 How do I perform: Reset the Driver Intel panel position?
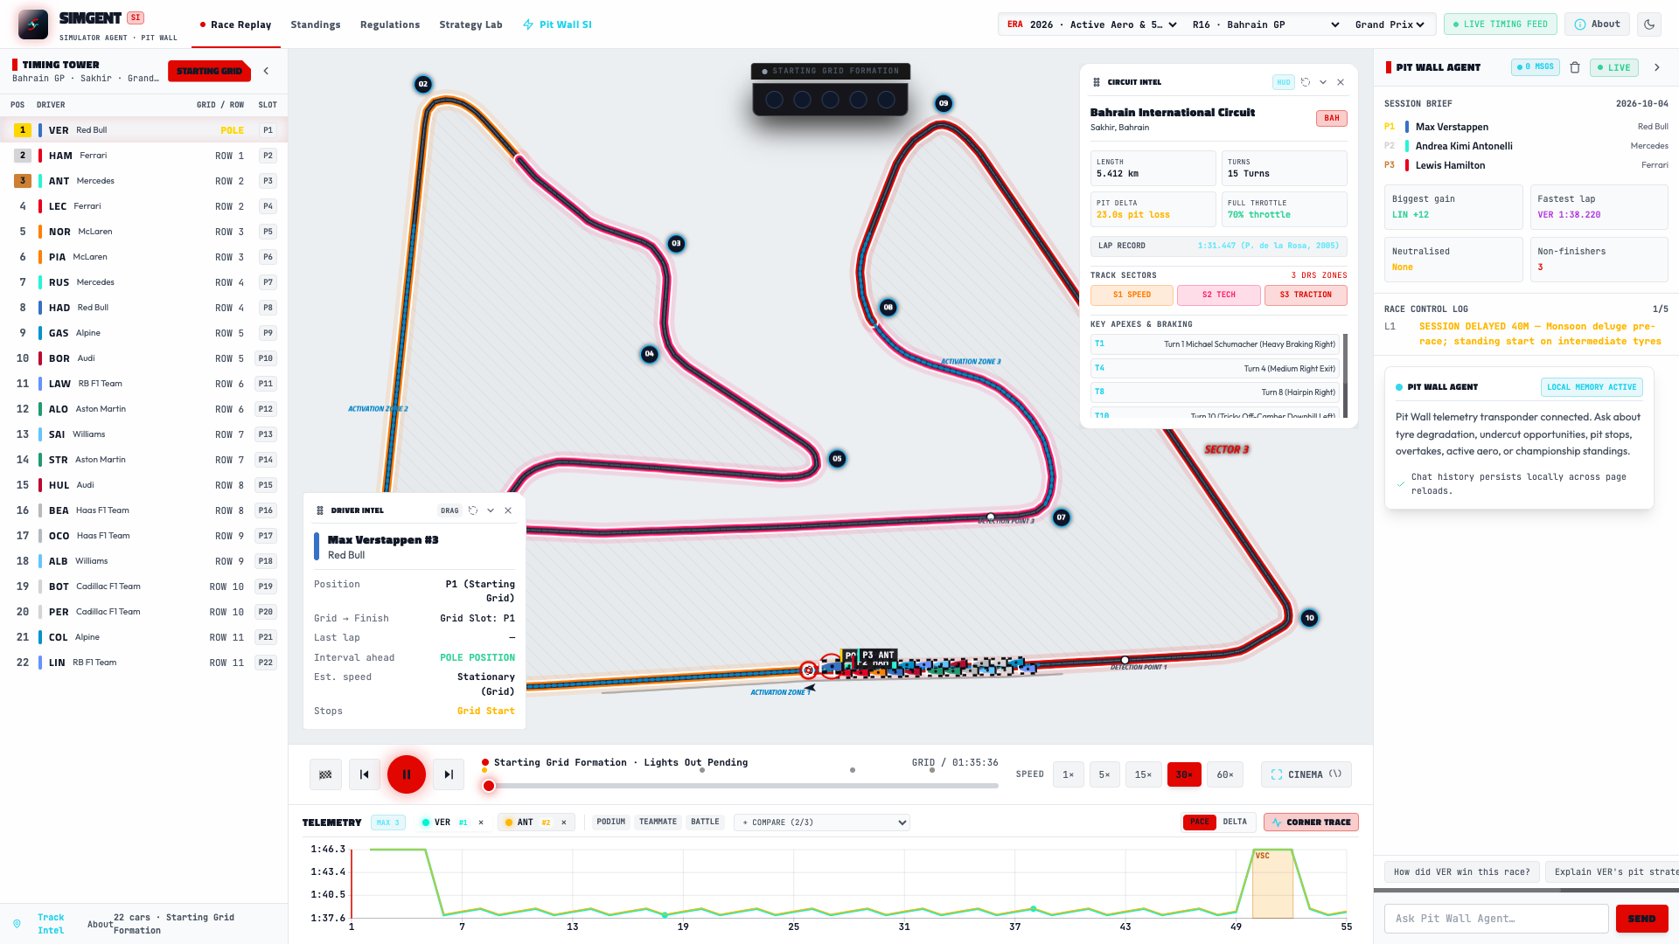click(x=473, y=510)
